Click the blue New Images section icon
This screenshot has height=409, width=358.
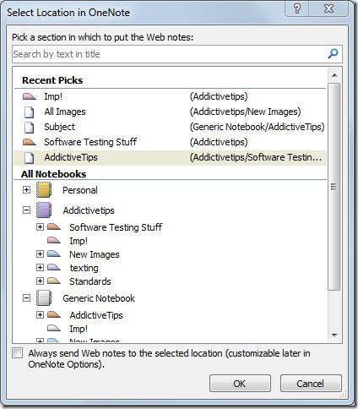click(54, 254)
